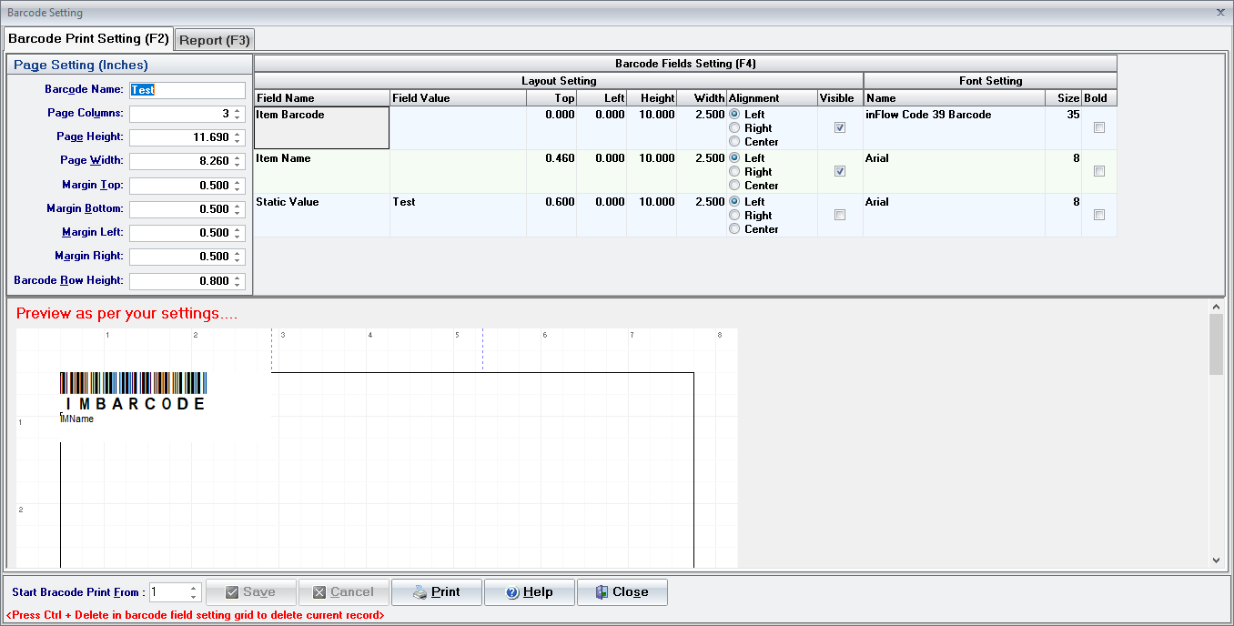Screen dimensions: 1234x626
Task: Click the Item Barcode field name cell
Action: (x=321, y=128)
